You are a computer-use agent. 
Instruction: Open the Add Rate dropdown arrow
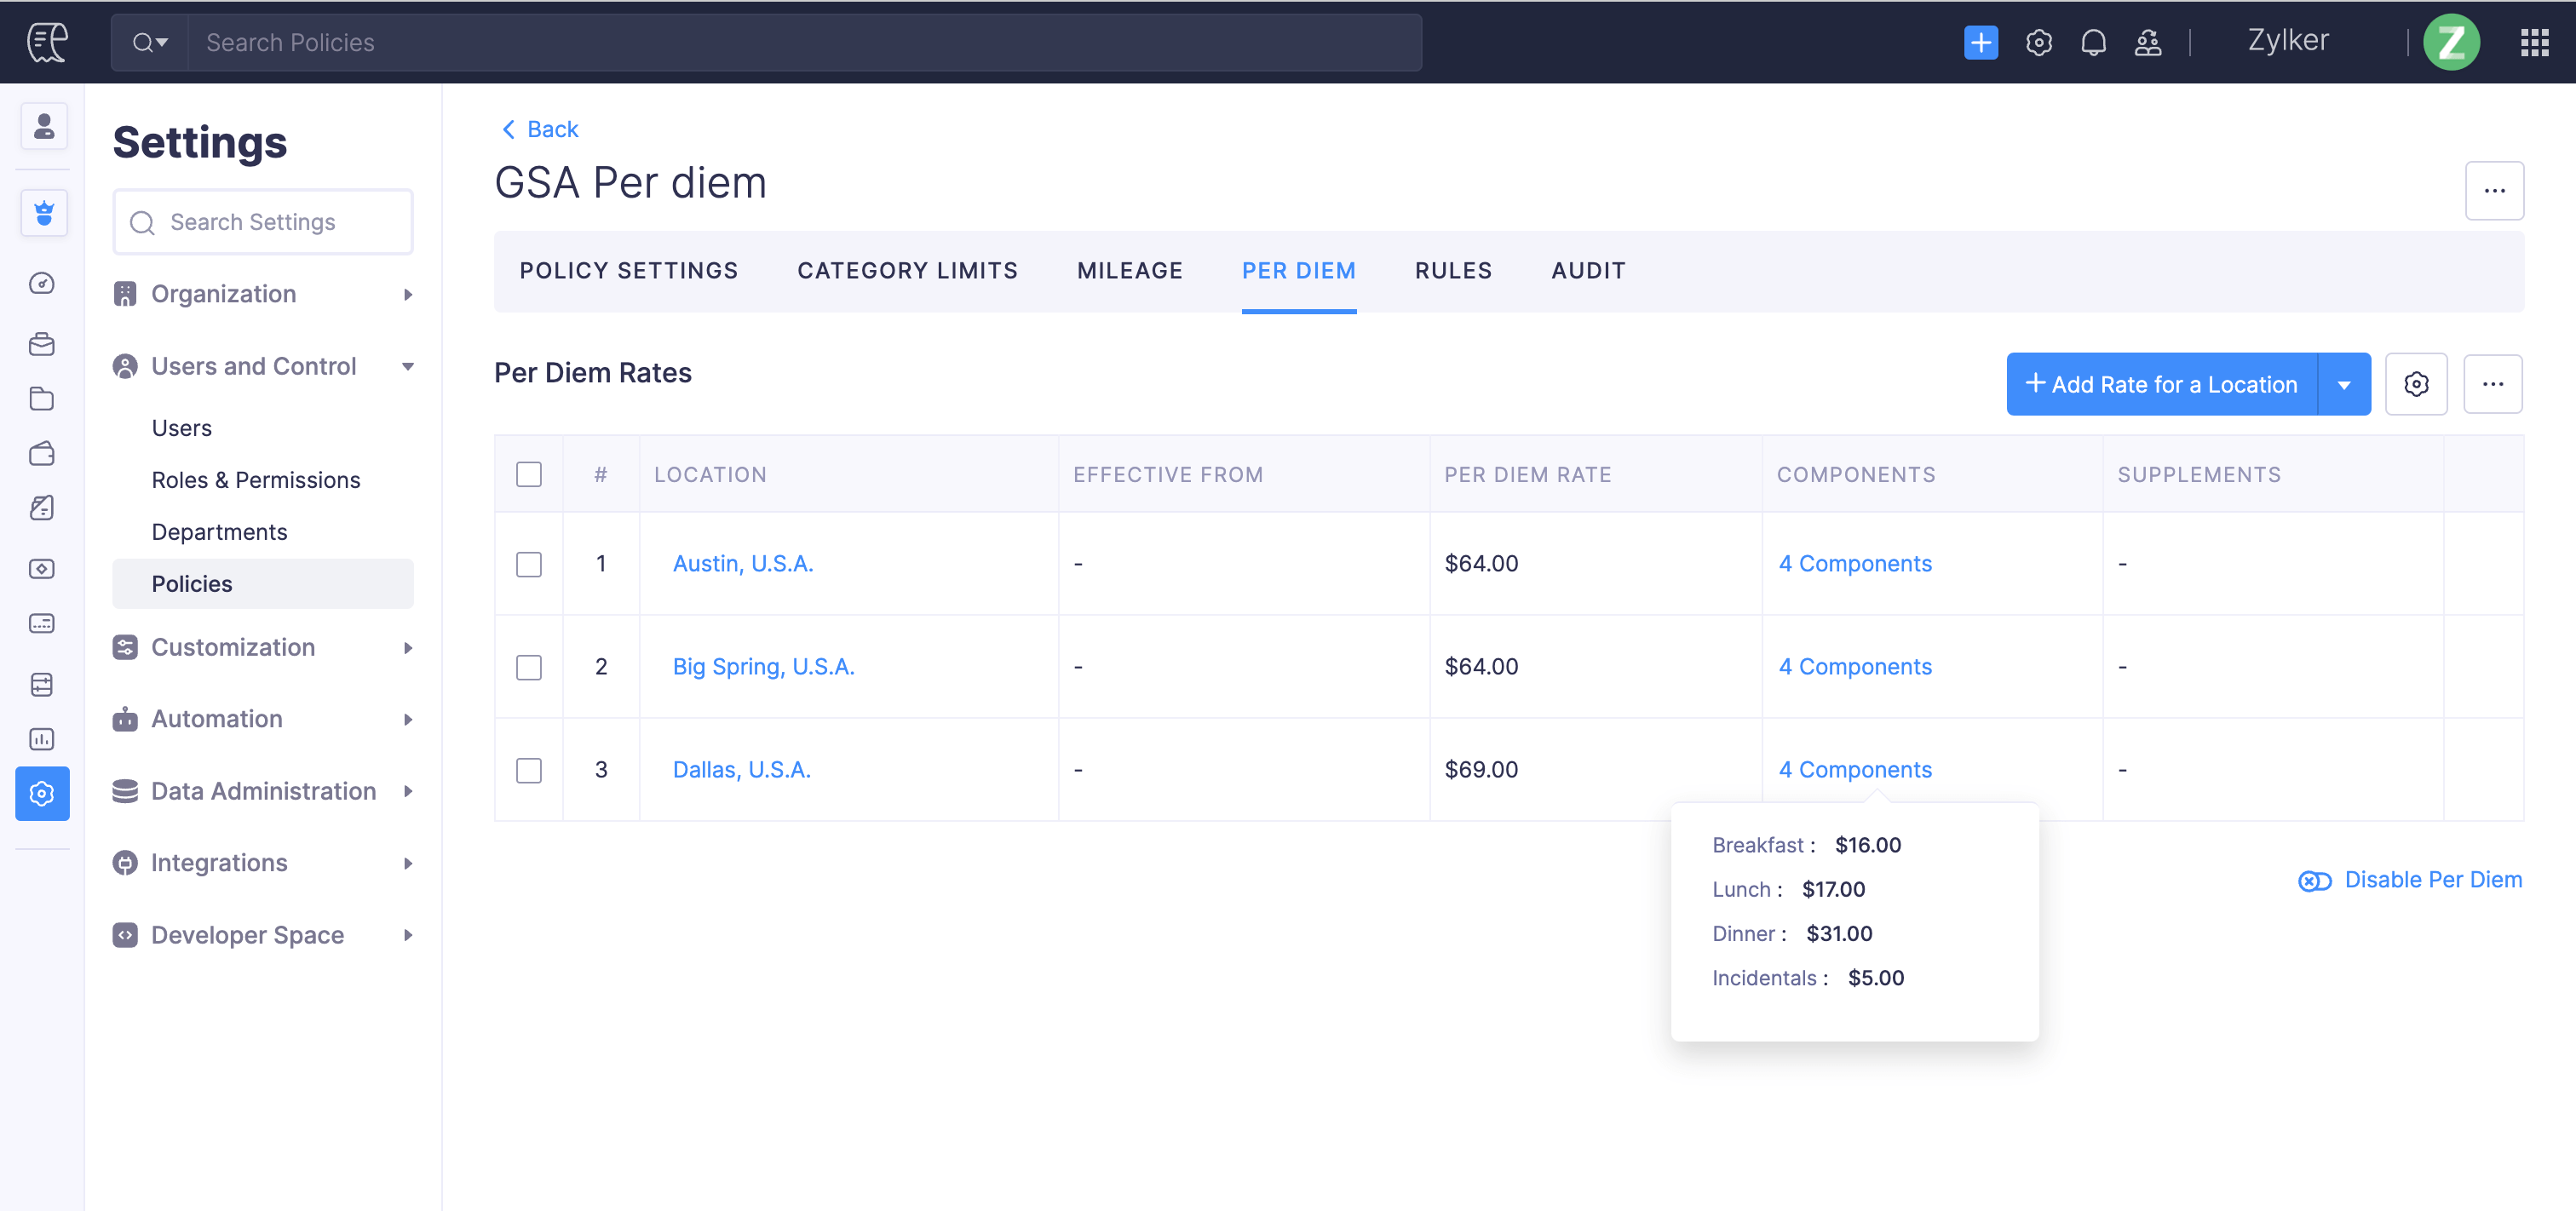2343,384
